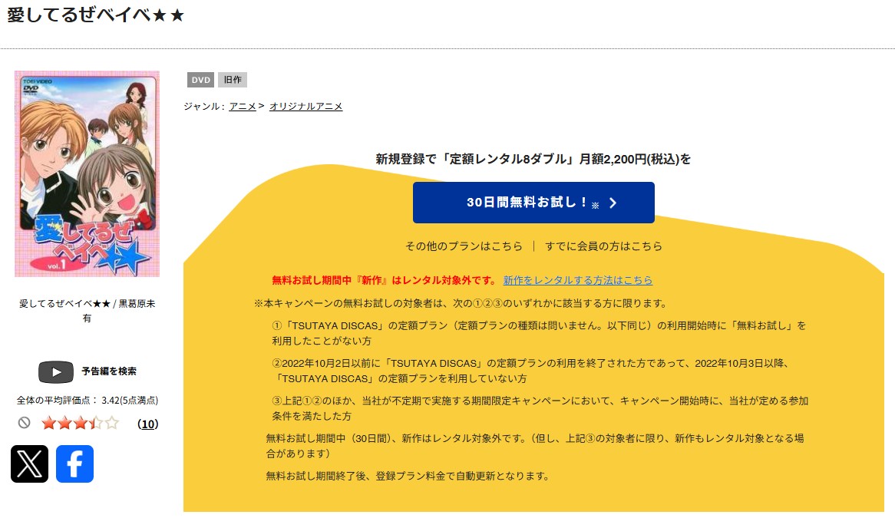895x518 pixels.
Task: Open the アニメ genre link
Action: point(243,106)
